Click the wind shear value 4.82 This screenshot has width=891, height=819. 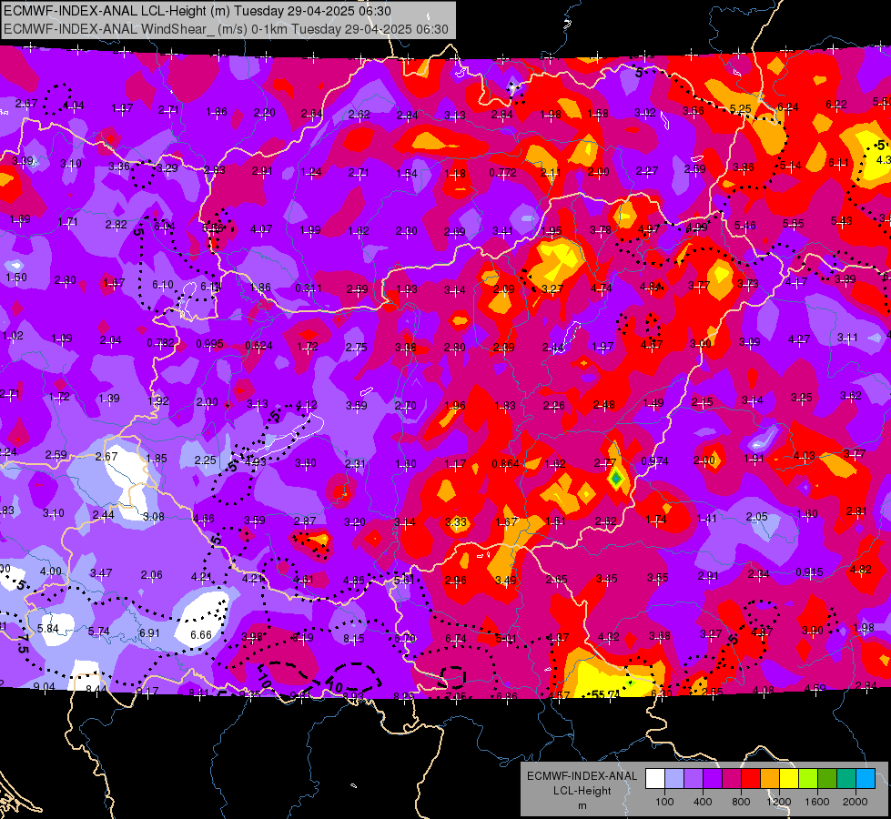pyautogui.click(x=860, y=569)
